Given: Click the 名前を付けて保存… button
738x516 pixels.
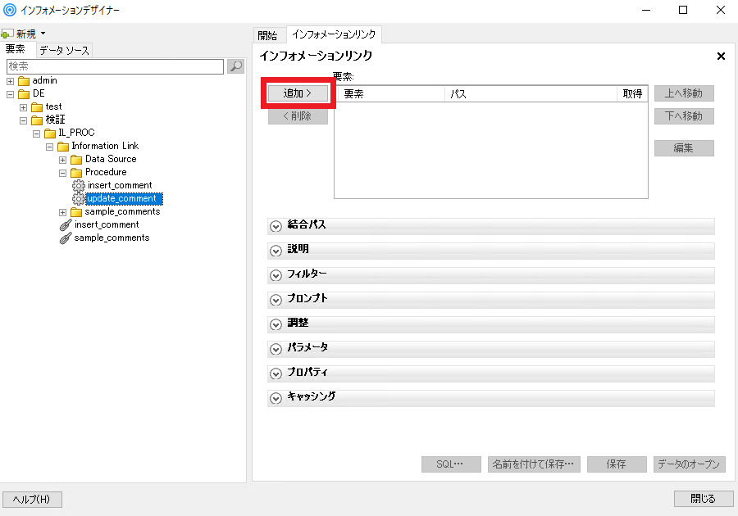Looking at the screenshot, I should pos(534,464).
